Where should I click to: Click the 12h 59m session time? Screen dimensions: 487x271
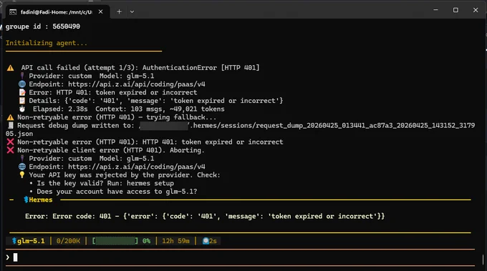[175, 241]
